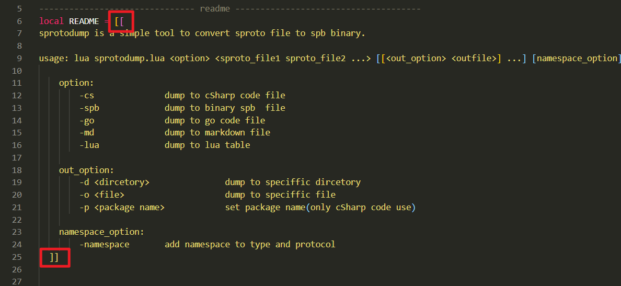Click the '-lua' option text
Screen dimensions: 621x286
[89, 145]
